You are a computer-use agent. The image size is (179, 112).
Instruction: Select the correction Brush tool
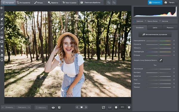point(2,28)
